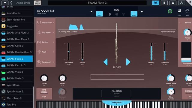
Task: Click the blue Reset button
Action: coord(99,14)
